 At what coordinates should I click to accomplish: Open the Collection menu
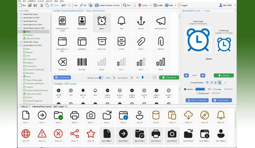[x=32, y=1]
